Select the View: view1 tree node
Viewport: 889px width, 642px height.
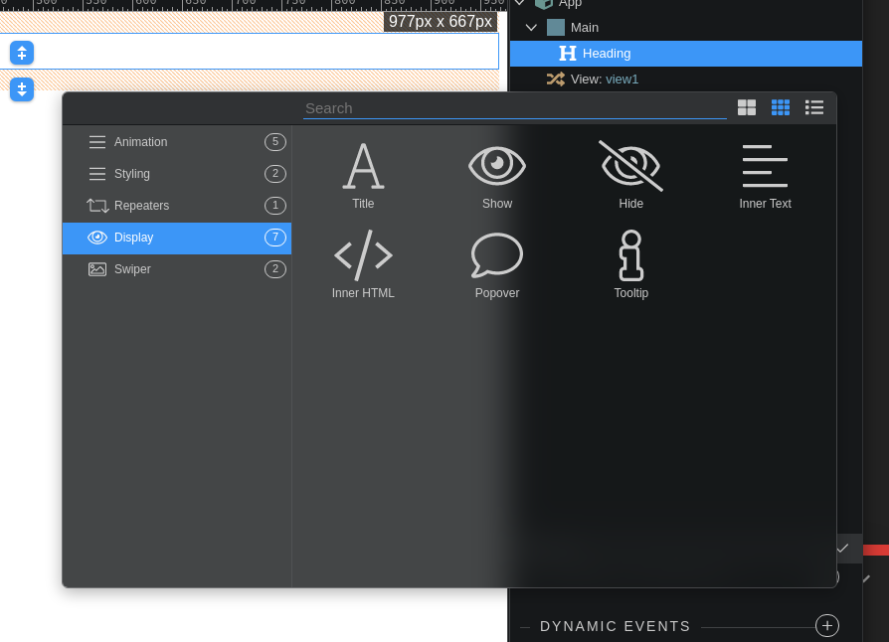(605, 80)
